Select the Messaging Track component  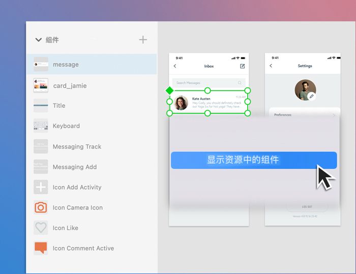[92, 146]
